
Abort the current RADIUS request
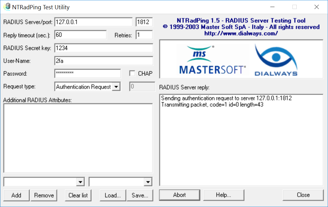(x=180, y=195)
